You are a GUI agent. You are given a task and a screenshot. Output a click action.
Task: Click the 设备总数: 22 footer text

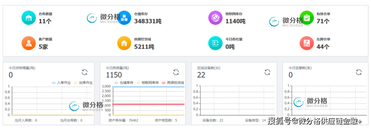[213, 120]
